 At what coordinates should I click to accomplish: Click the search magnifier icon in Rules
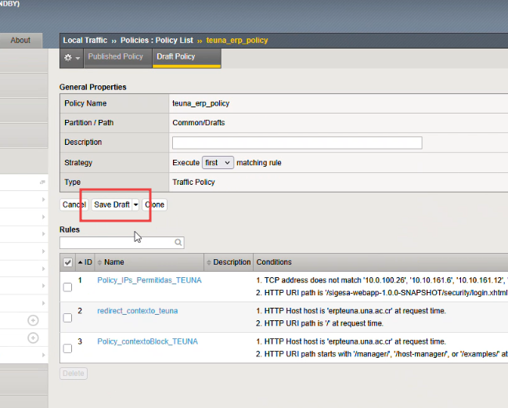178,243
